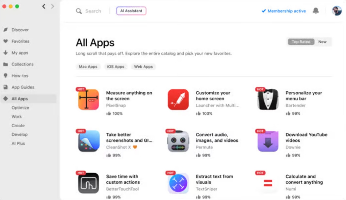Click the BetterTouchTool app icon
The width and height of the screenshot is (346, 200).
(x=88, y=183)
